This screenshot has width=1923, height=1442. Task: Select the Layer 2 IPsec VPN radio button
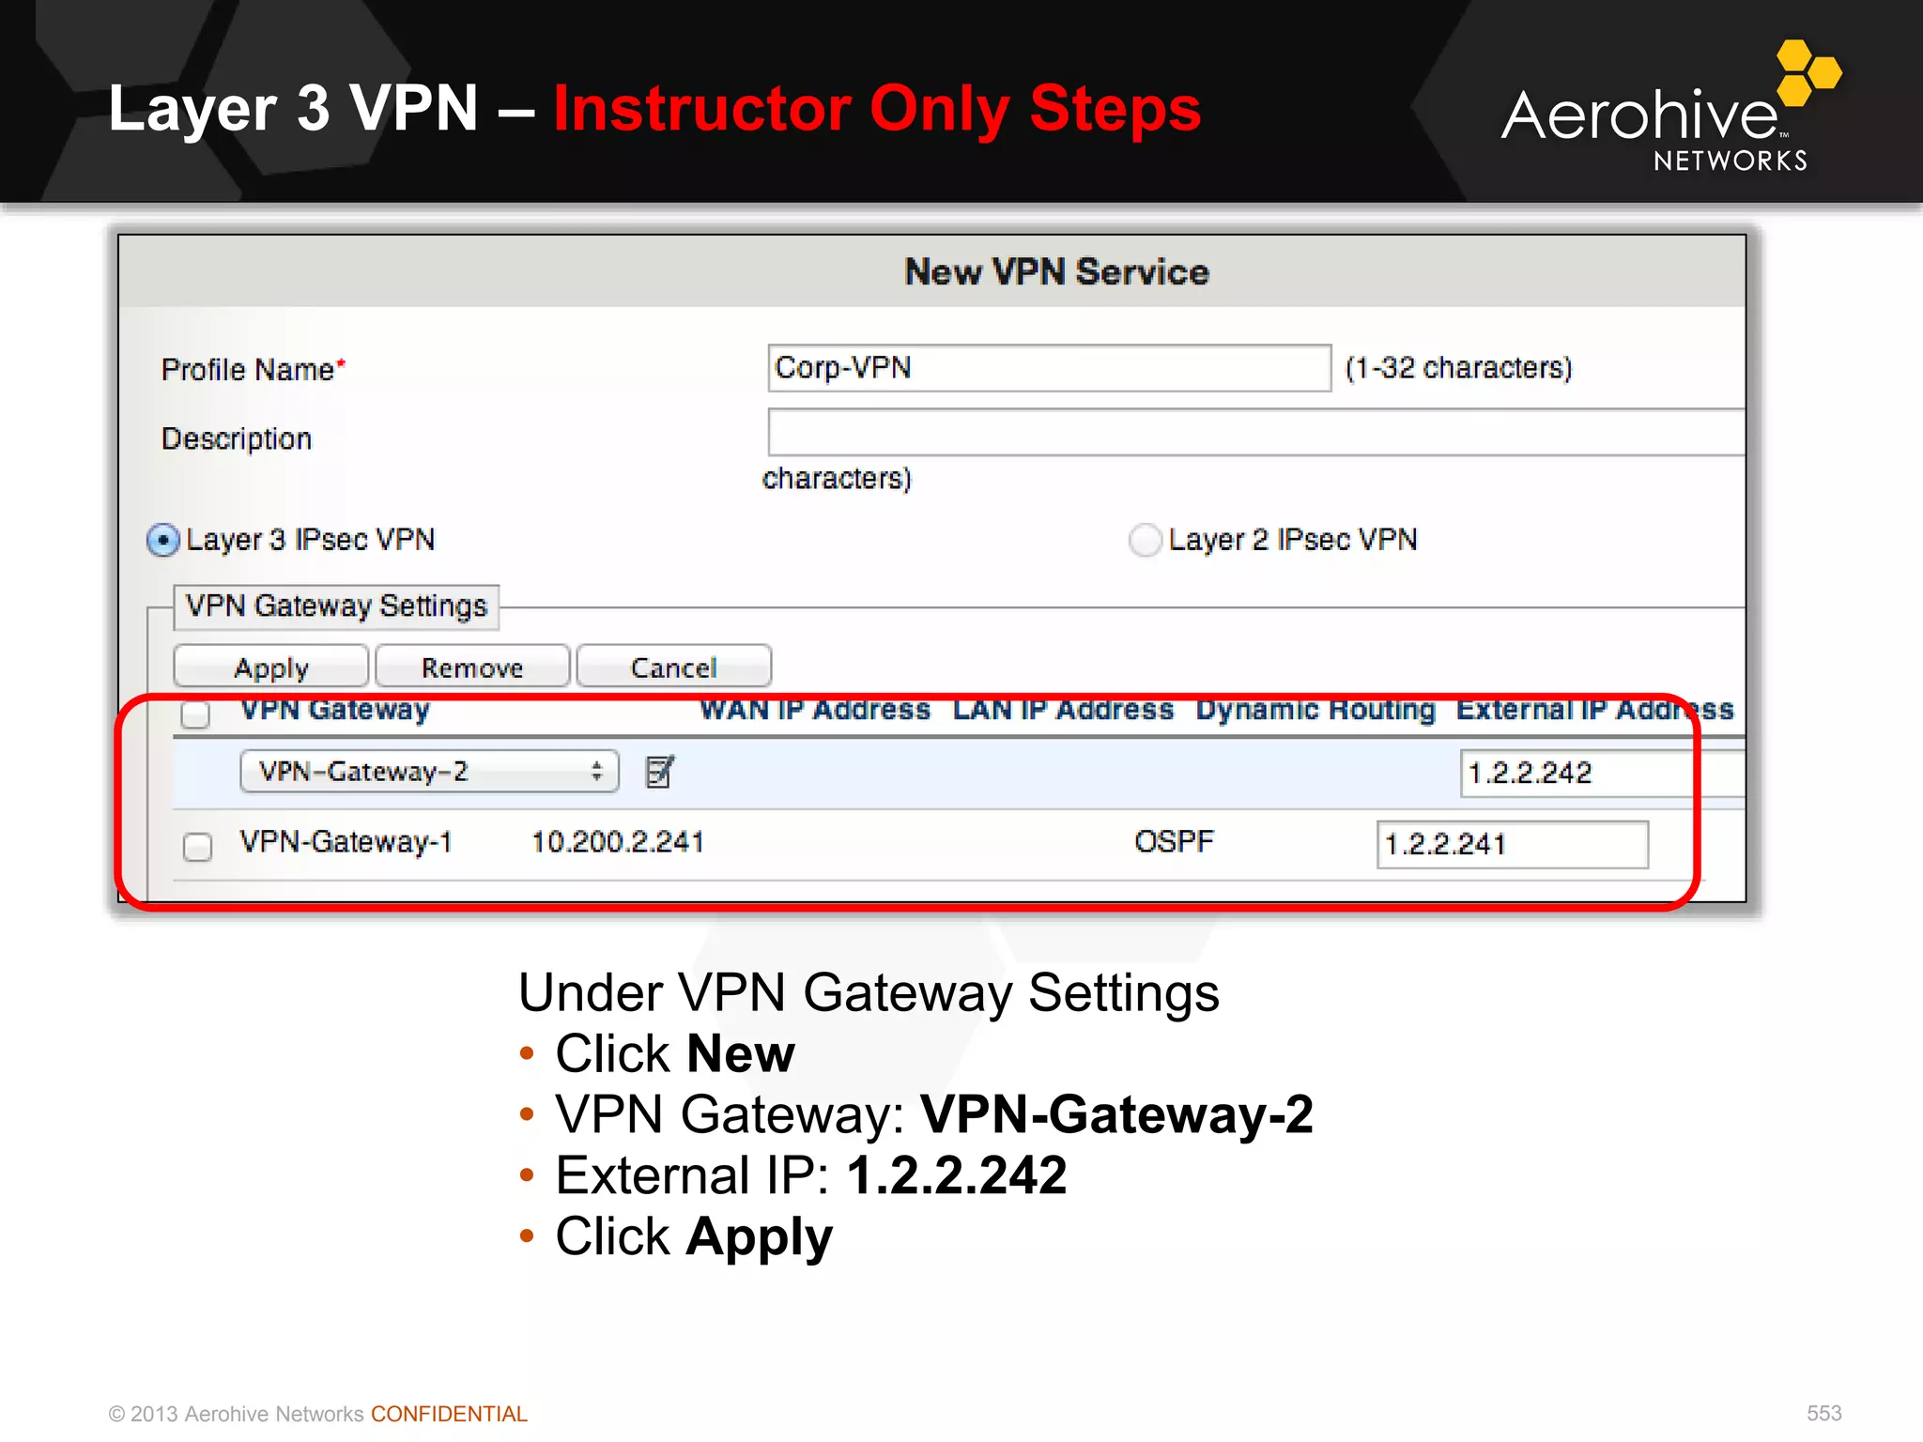tap(1146, 540)
